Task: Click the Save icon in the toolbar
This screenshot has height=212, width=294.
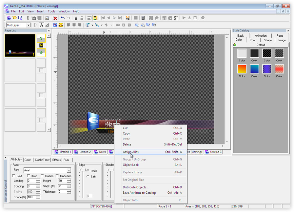Action: pos(20,18)
